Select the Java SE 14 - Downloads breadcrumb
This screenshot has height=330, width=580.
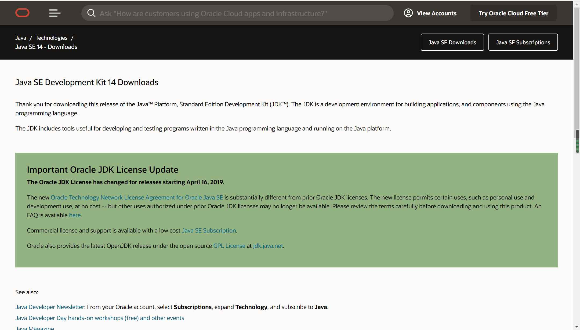click(46, 47)
